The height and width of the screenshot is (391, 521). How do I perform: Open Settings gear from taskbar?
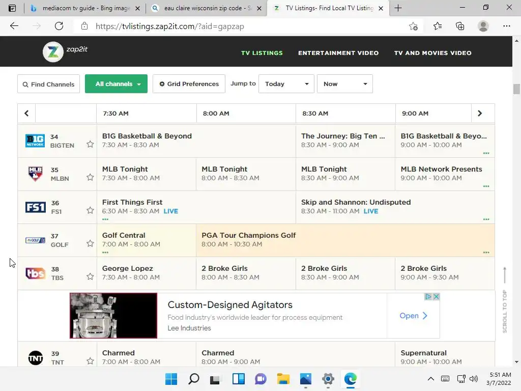point(328,379)
